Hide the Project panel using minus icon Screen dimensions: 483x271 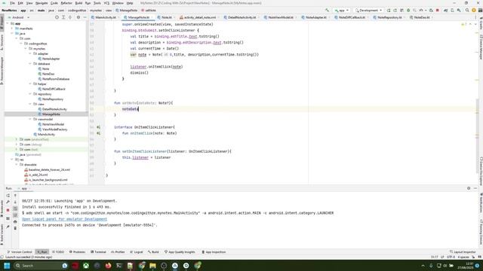85,17
